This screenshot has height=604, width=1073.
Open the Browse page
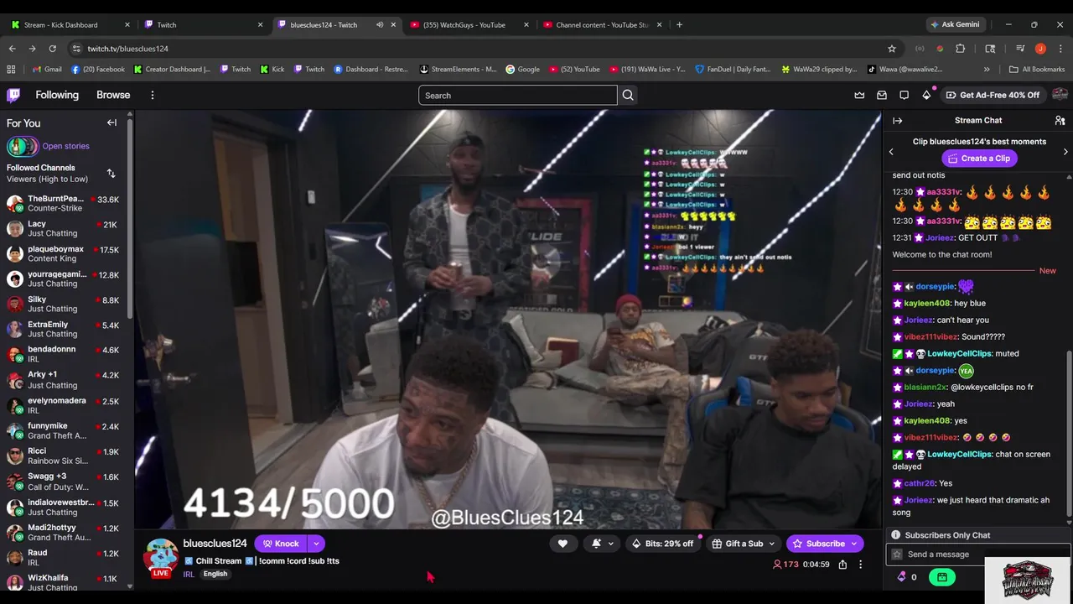point(113,95)
